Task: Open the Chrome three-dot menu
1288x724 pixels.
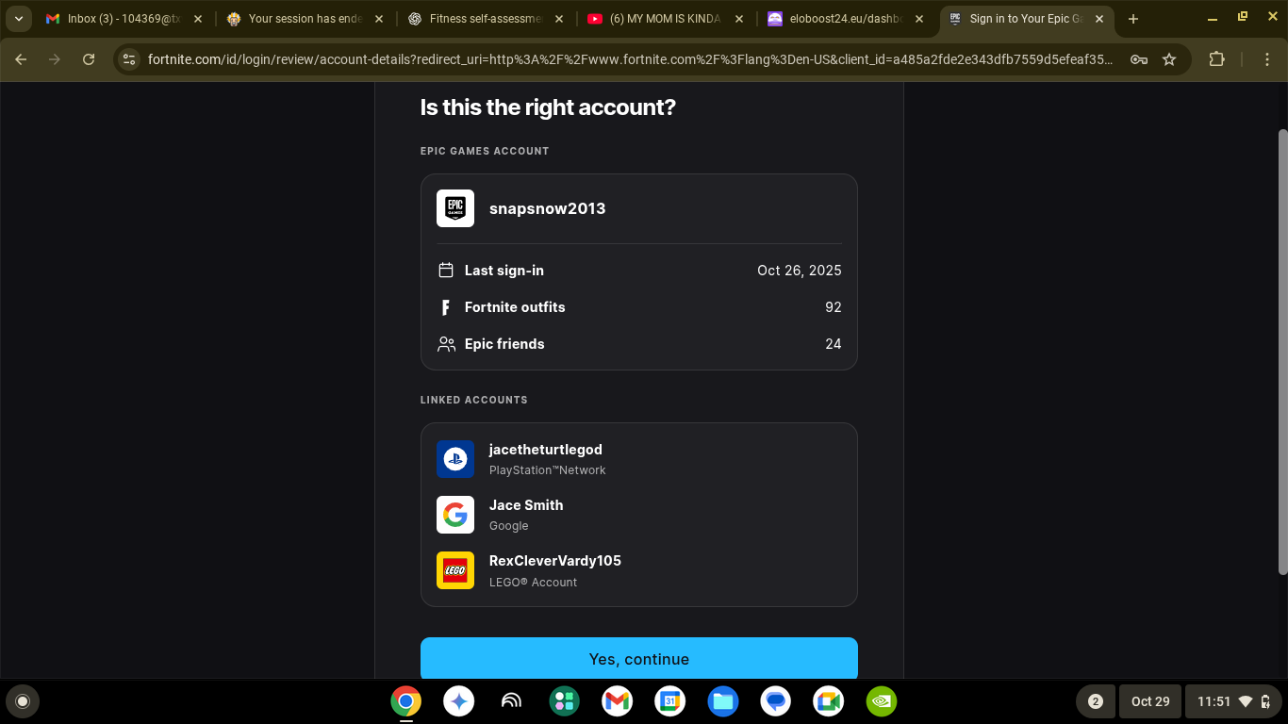Action: coord(1268,59)
